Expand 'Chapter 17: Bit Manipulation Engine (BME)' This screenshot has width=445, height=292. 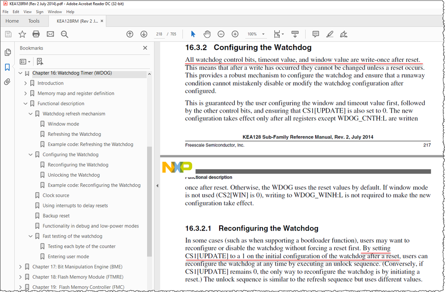coord(20,266)
